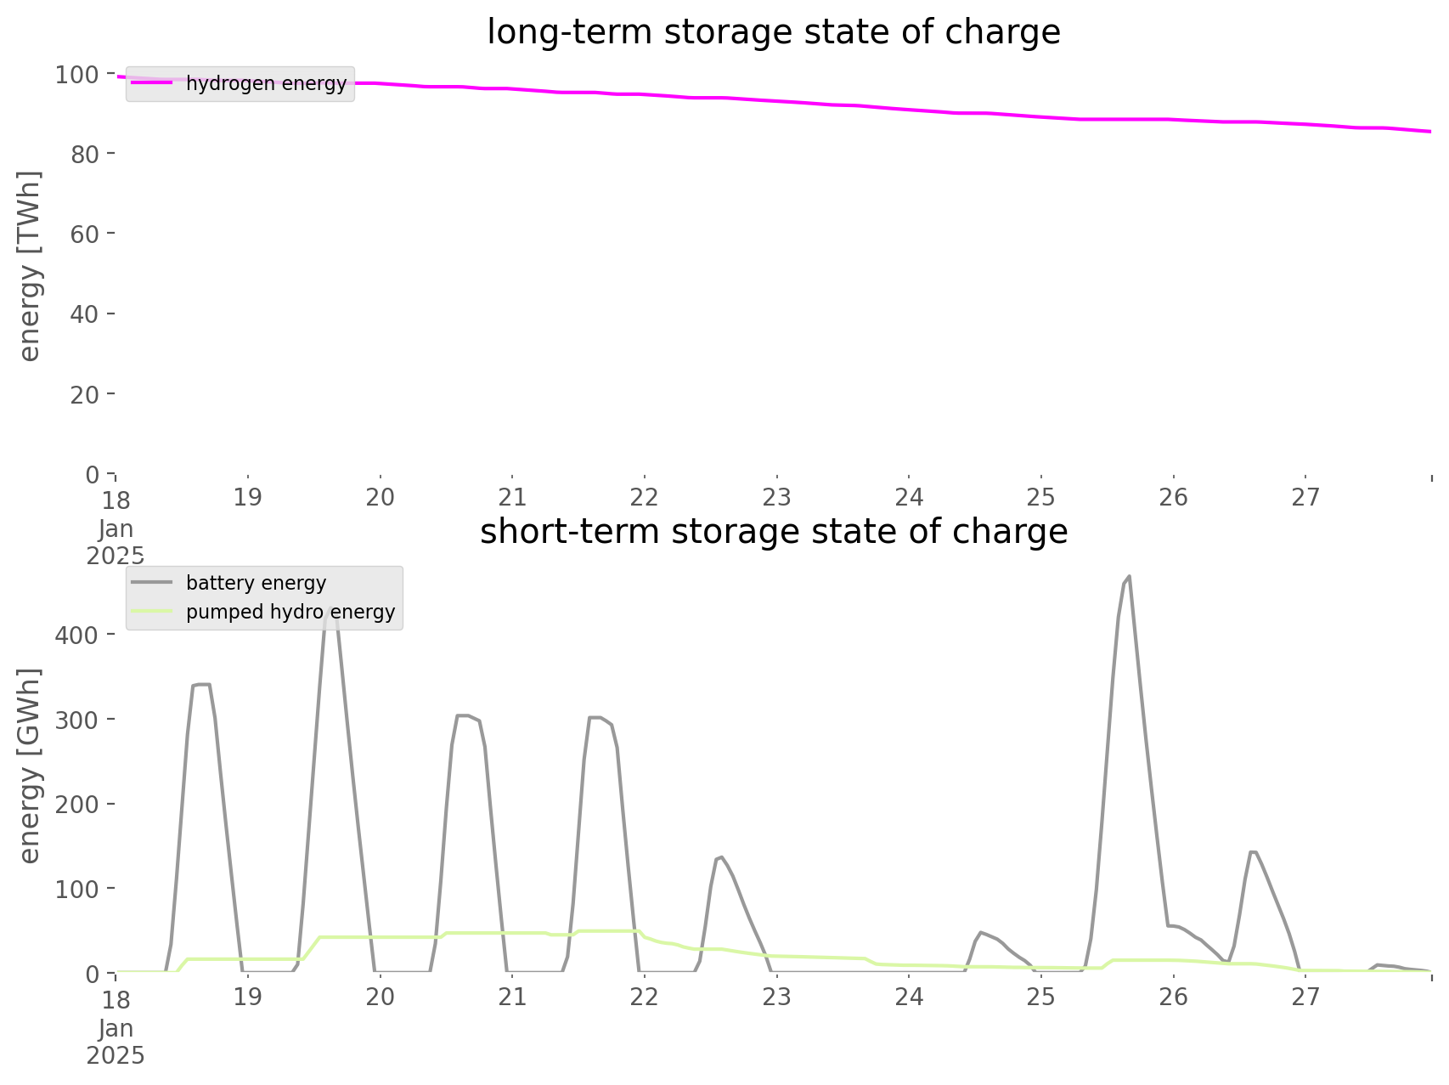Image resolution: width=1449 pixels, height=1085 pixels.
Task: Click the '18 Jan 2025' label under lower chart
Action: 116,1028
